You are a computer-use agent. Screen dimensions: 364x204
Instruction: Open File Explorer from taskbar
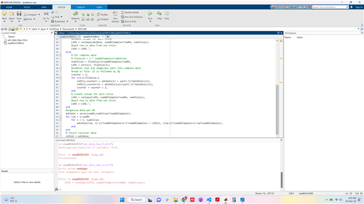point(176,200)
